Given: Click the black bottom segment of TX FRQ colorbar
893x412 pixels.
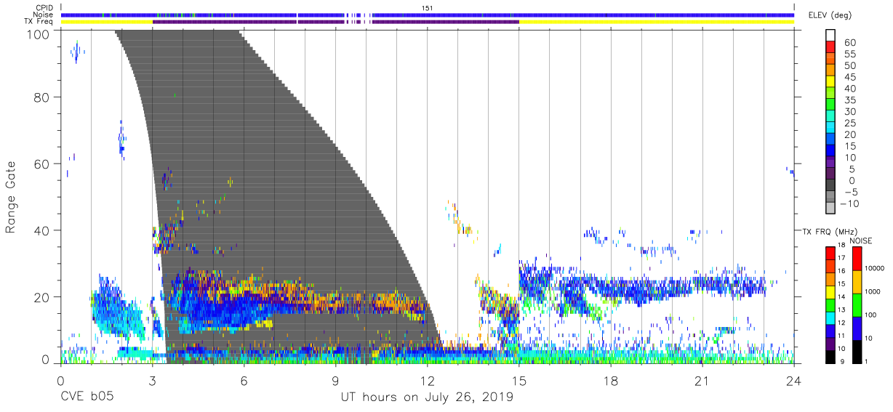Looking at the screenshot, I should point(830,356).
